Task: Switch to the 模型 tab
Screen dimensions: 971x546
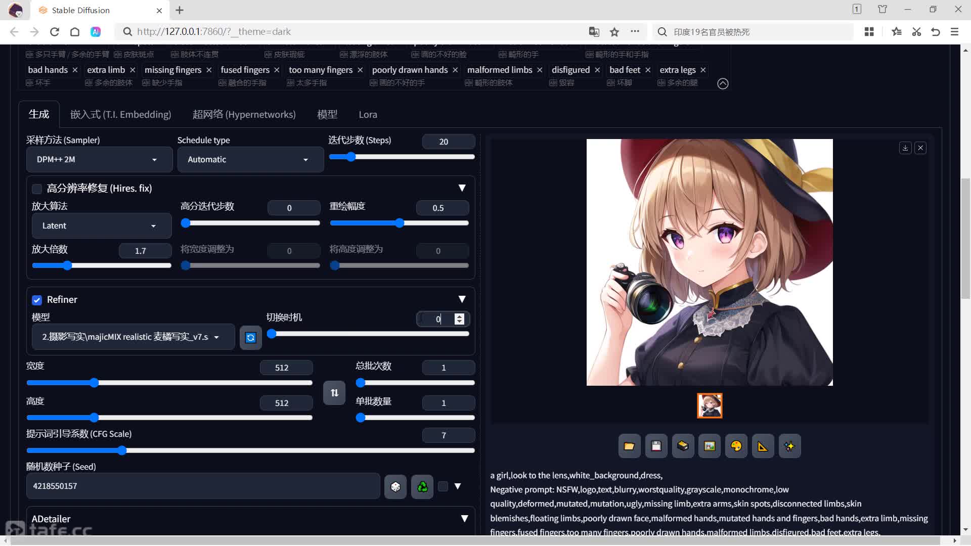Action: coord(327,114)
